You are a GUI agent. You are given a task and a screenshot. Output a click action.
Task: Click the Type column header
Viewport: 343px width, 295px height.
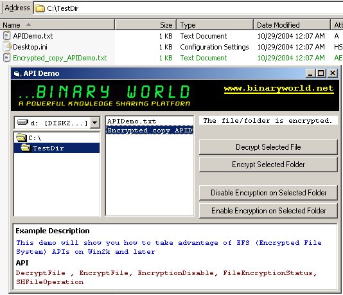pyautogui.click(x=215, y=24)
